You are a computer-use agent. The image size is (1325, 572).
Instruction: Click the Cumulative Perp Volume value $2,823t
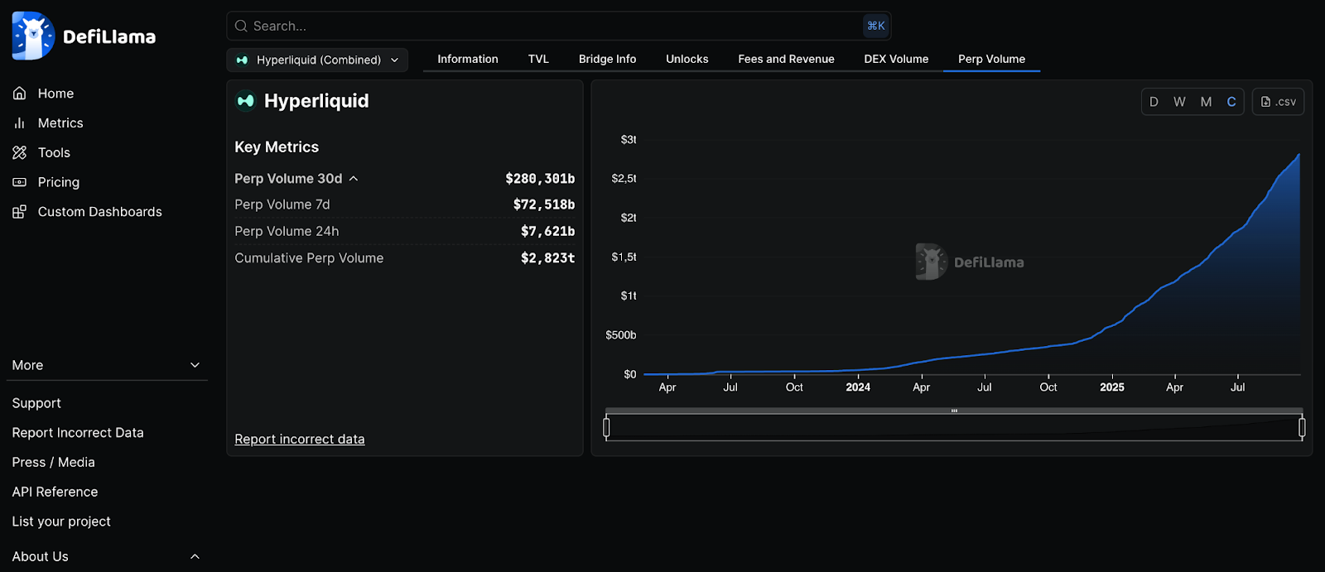[x=547, y=258]
